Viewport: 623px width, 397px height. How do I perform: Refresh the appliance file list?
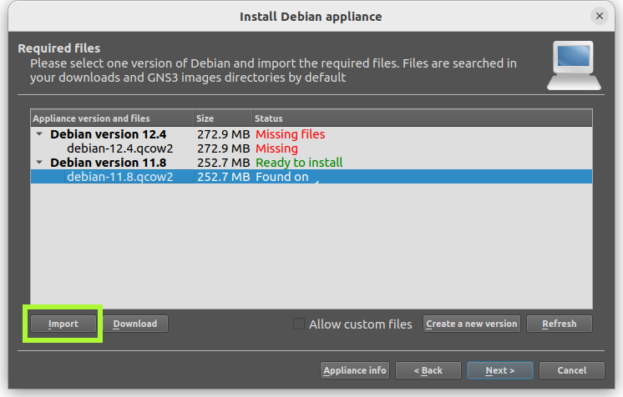click(559, 324)
